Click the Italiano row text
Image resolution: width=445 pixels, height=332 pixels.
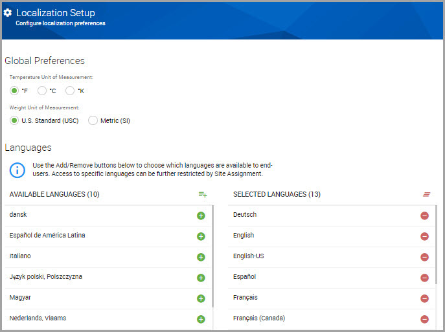click(x=20, y=256)
